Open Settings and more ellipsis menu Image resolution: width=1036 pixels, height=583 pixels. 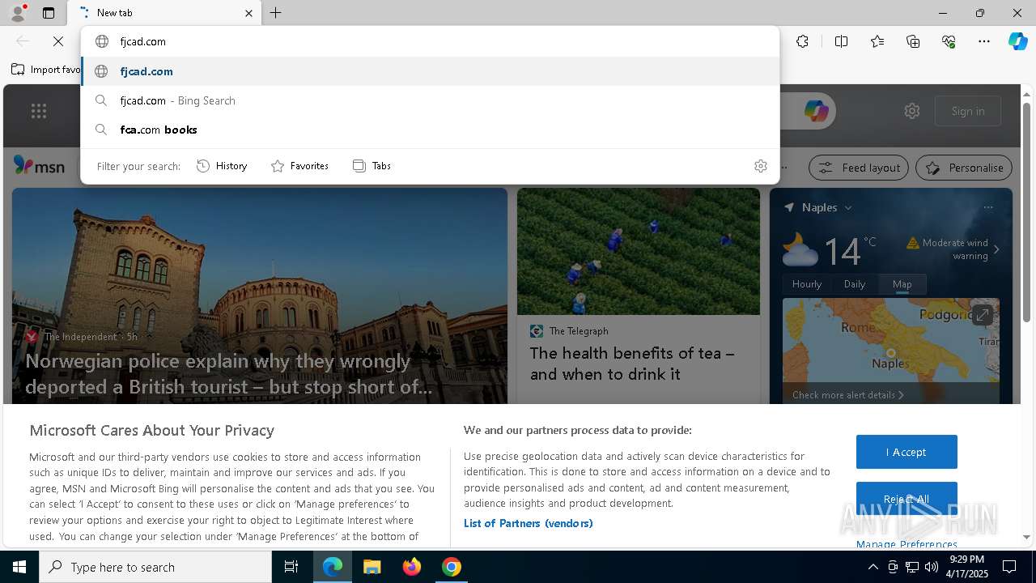[x=984, y=41]
